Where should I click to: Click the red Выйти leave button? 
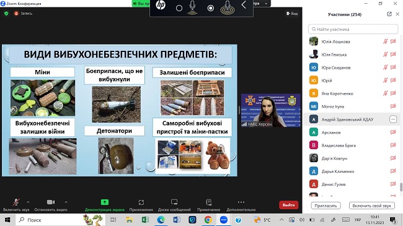click(289, 205)
